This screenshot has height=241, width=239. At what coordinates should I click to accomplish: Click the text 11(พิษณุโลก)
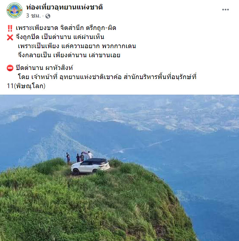point(26,86)
